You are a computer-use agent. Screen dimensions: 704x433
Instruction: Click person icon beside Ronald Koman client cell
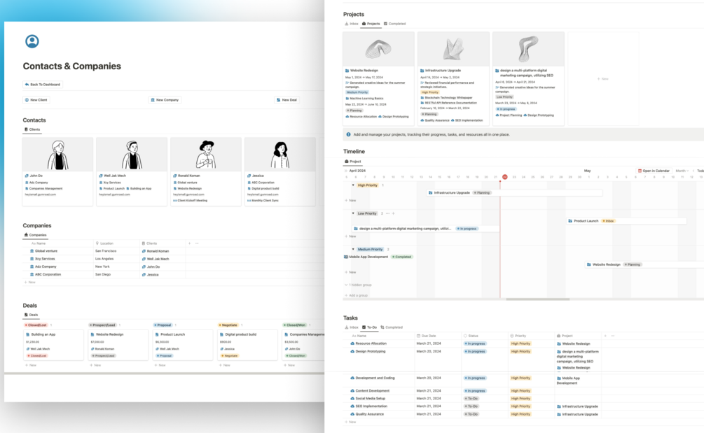pyautogui.click(x=144, y=251)
